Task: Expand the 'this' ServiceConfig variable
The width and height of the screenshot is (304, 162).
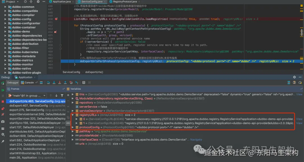Action: point(73,94)
